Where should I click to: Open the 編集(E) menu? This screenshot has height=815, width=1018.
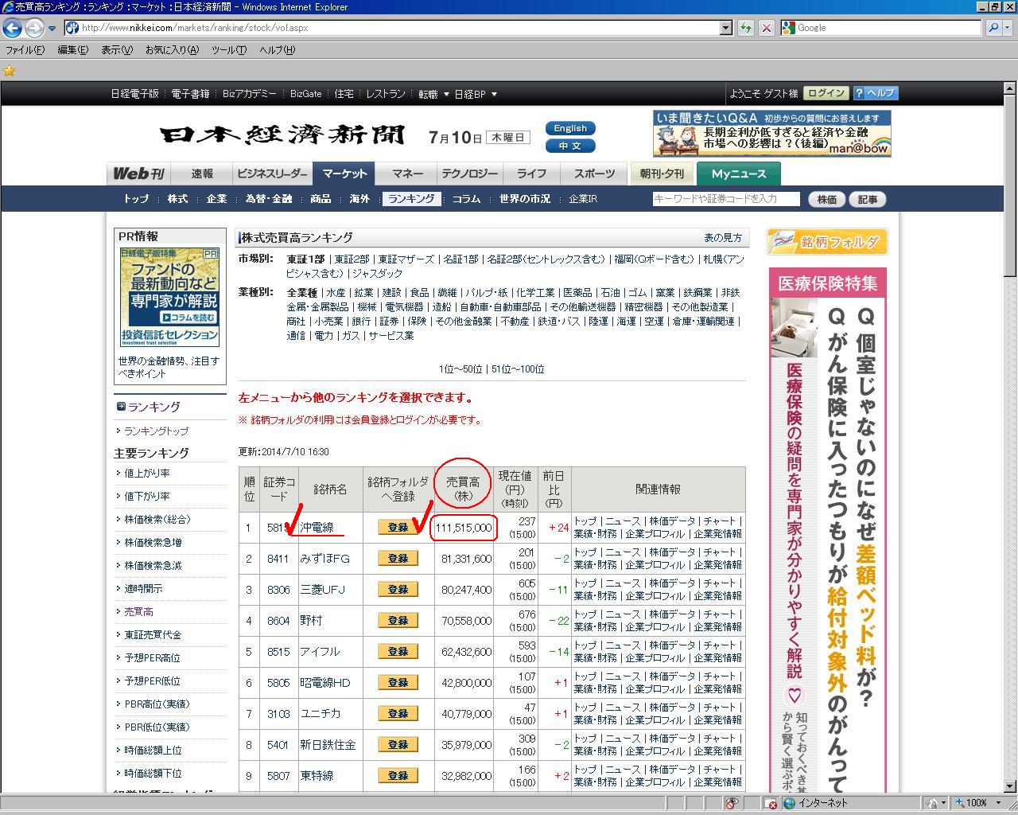pyautogui.click(x=73, y=49)
